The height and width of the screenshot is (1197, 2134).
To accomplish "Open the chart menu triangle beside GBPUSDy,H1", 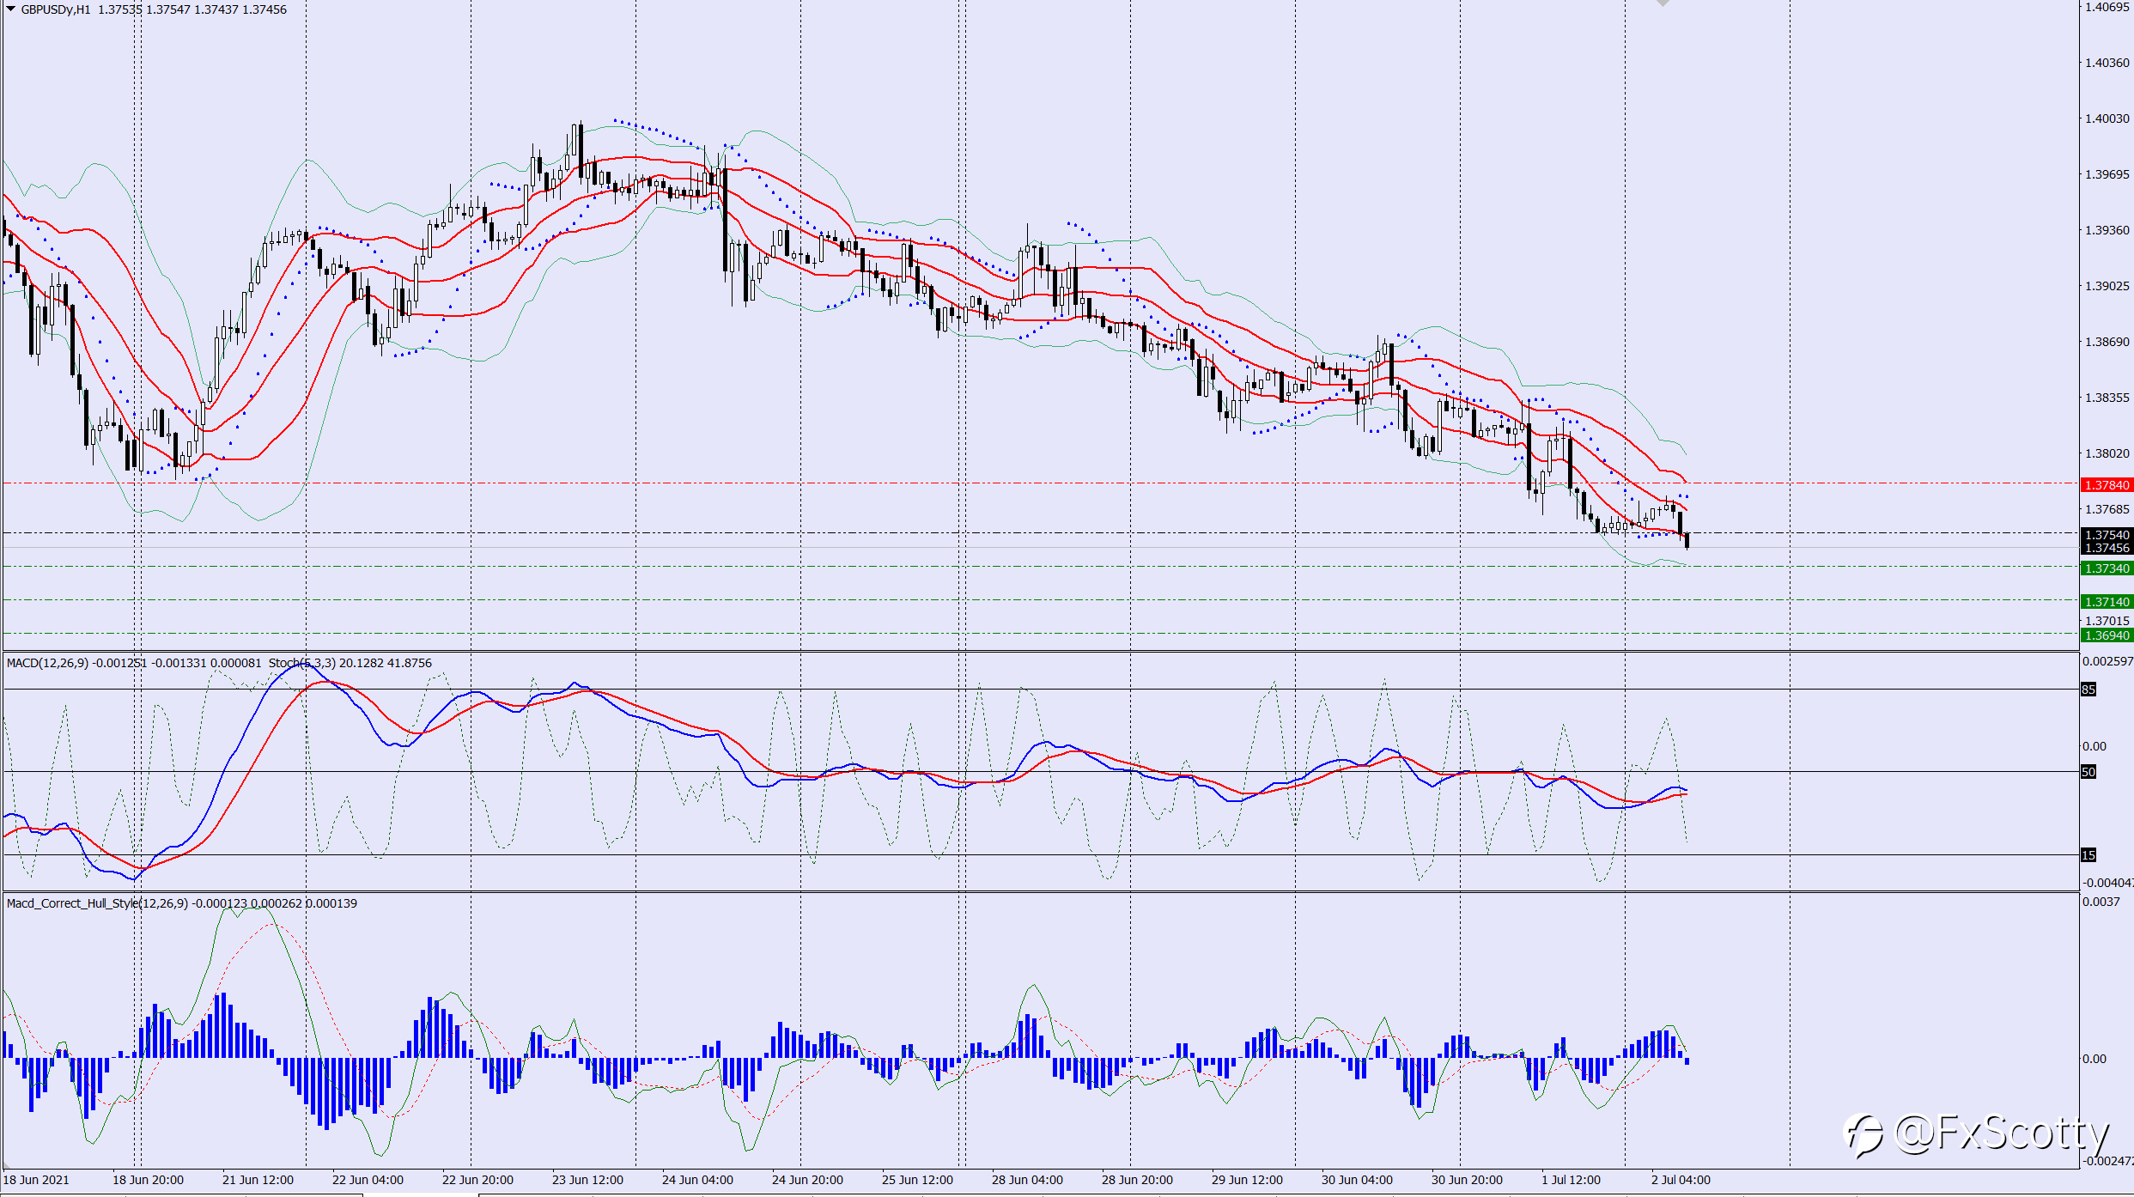I will pyautogui.click(x=11, y=9).
